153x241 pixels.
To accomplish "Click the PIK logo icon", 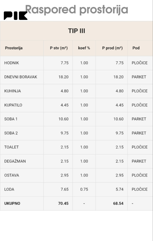I will 16,16.
